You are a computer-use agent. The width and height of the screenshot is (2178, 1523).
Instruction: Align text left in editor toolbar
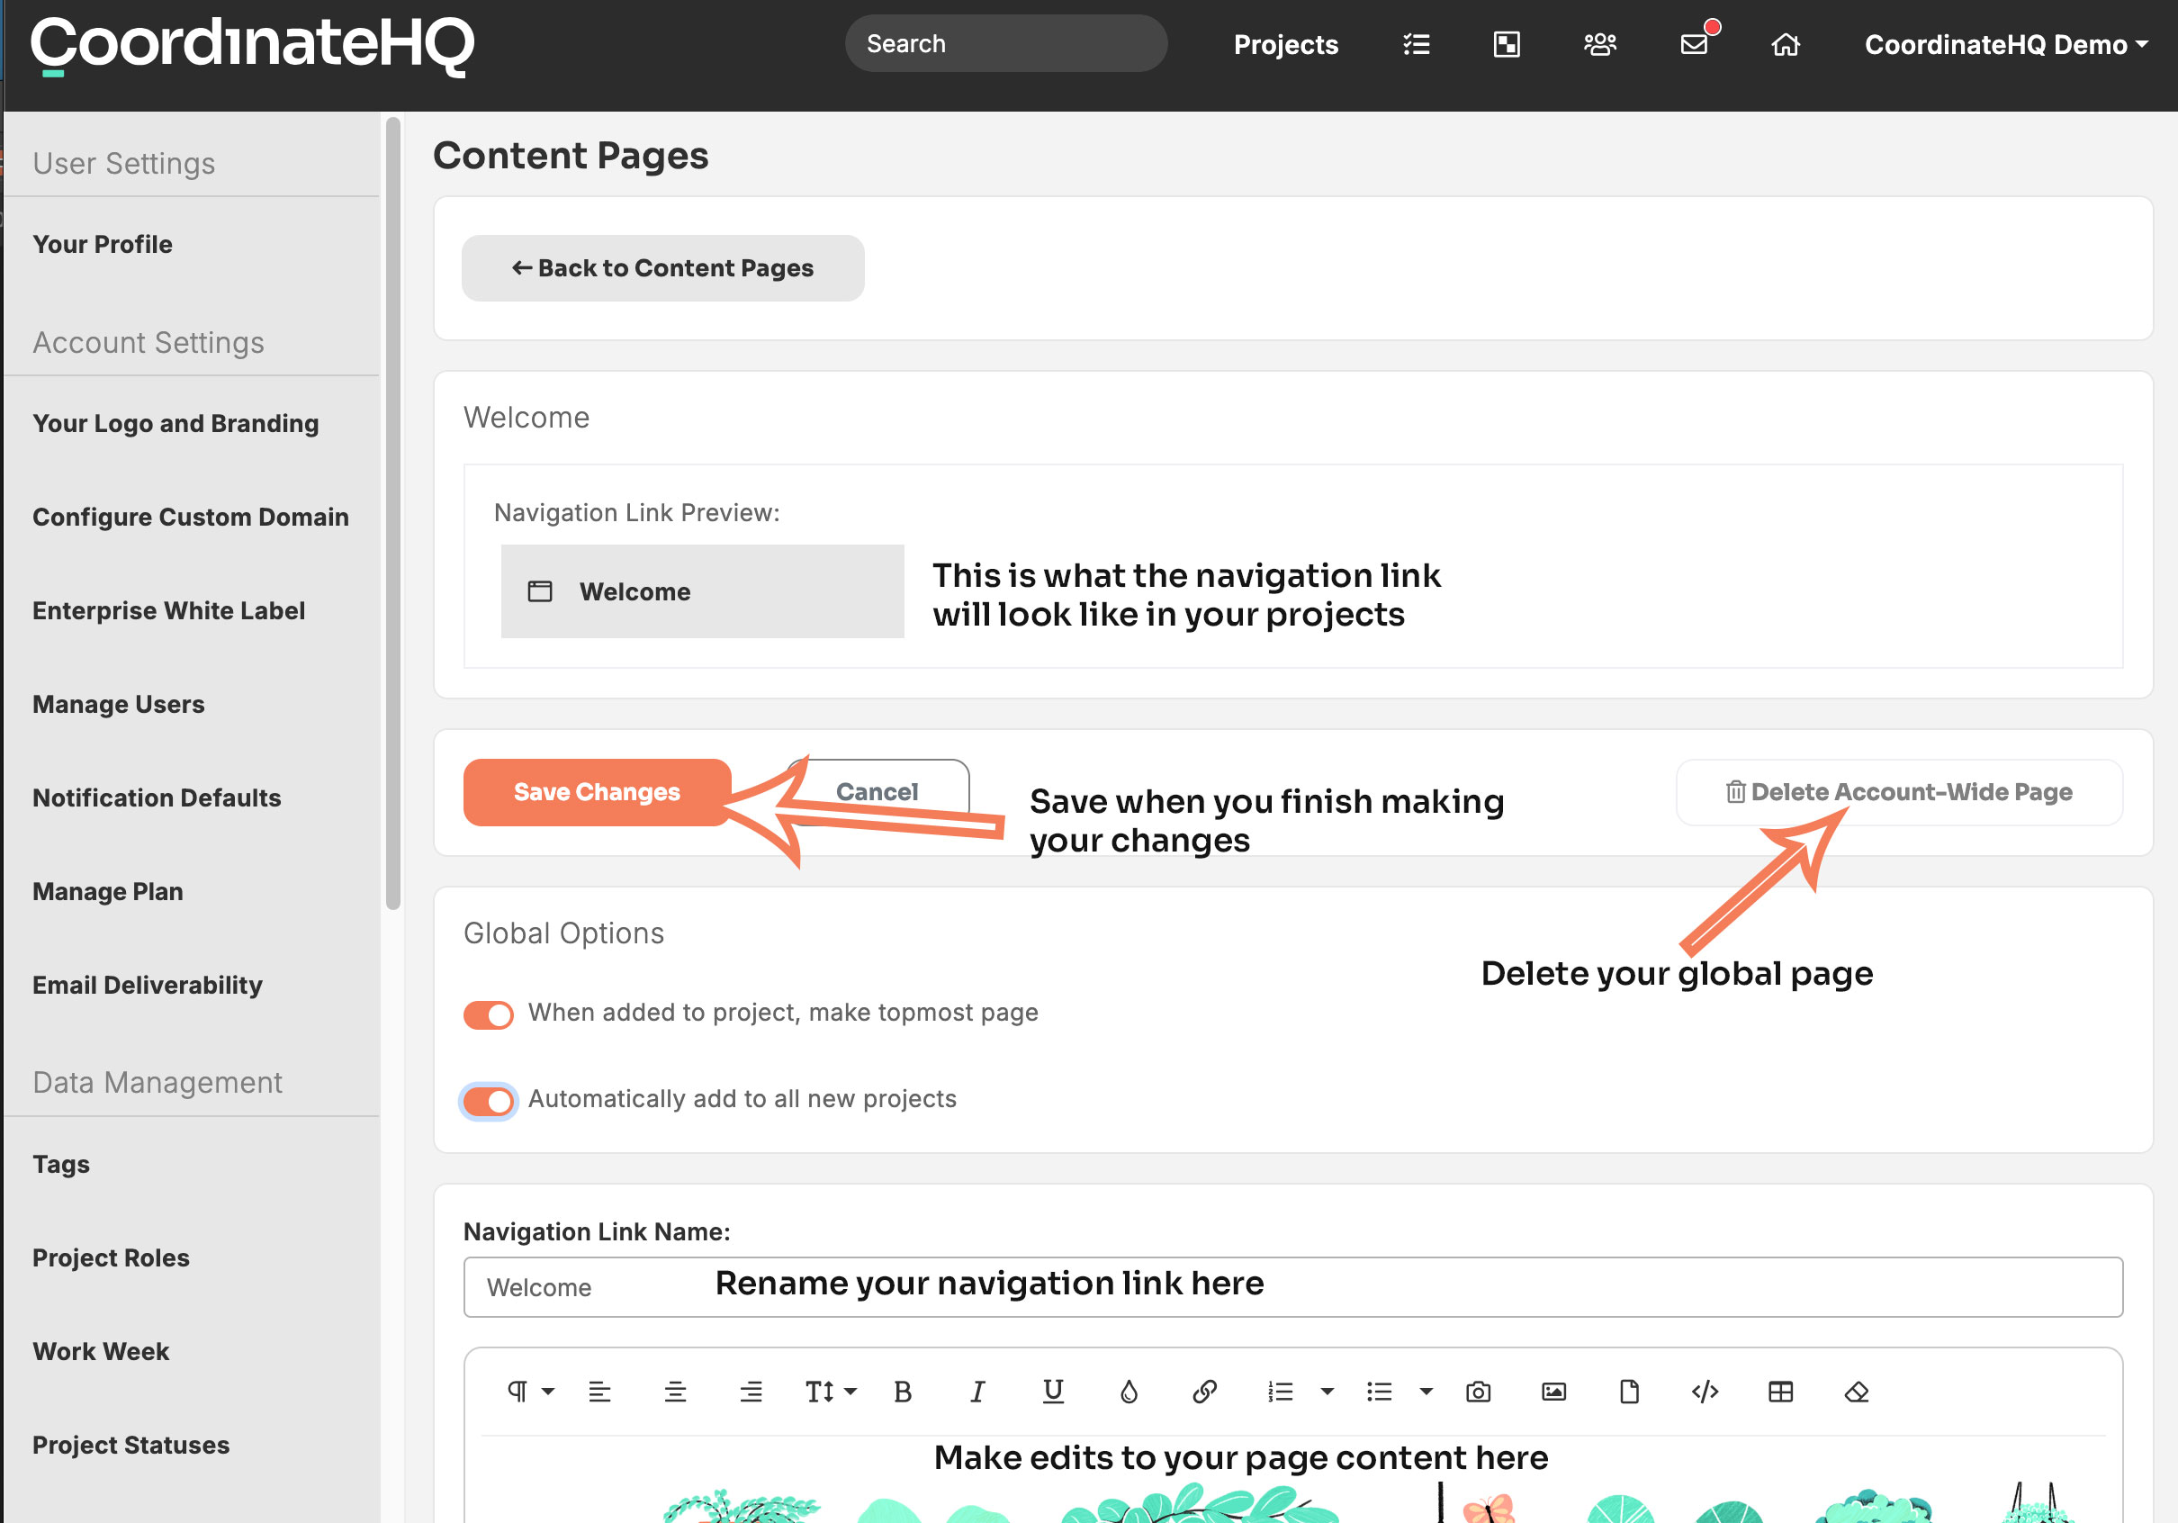click(x=599, y=1391)
